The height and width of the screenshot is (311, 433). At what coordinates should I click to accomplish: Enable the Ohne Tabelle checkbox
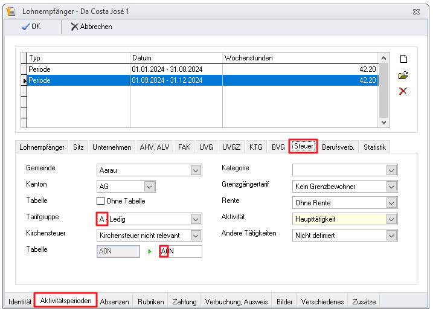101,202
